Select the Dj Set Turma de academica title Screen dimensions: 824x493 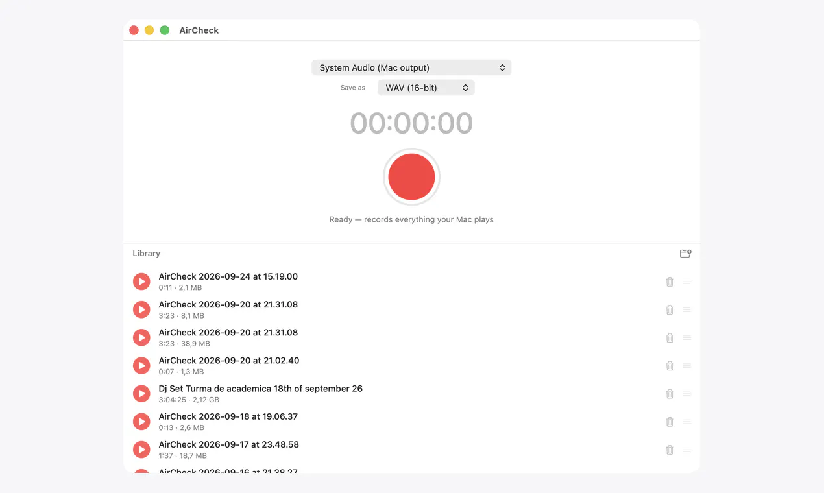tap(261, 389)
